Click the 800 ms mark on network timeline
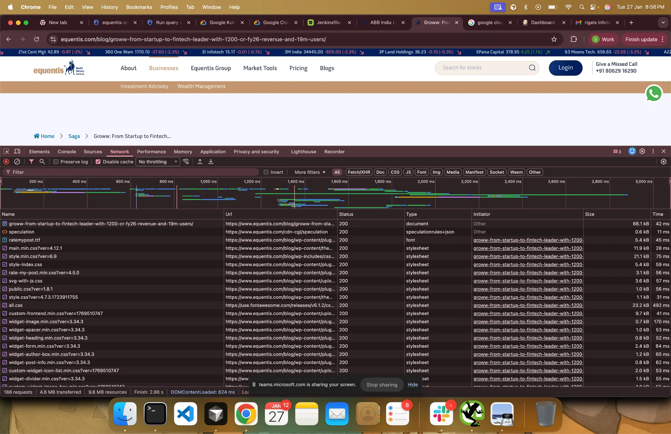Viewport: 671px width, 434px height. click(166, 181)
